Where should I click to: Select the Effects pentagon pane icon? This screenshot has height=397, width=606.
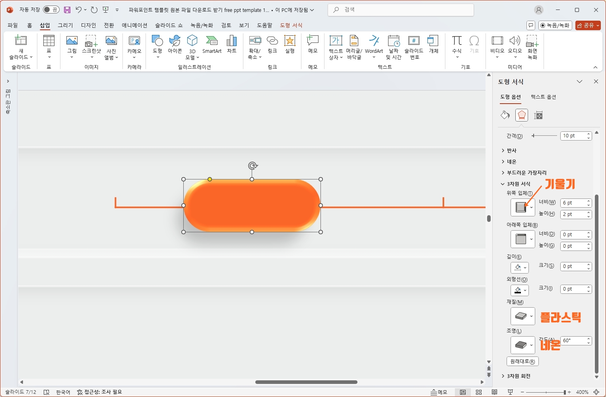[x=522, y=115]
